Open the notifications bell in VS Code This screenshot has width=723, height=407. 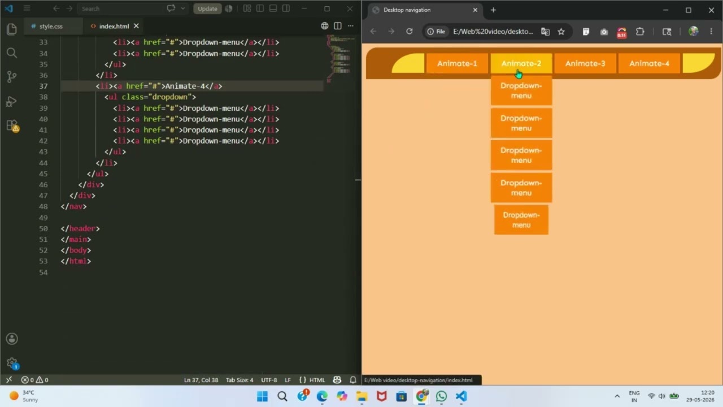[x=353, y=380]
